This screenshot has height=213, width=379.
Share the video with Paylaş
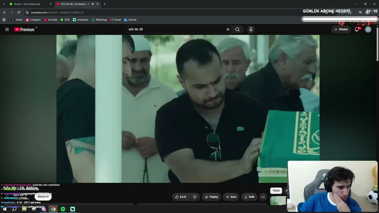211,197
